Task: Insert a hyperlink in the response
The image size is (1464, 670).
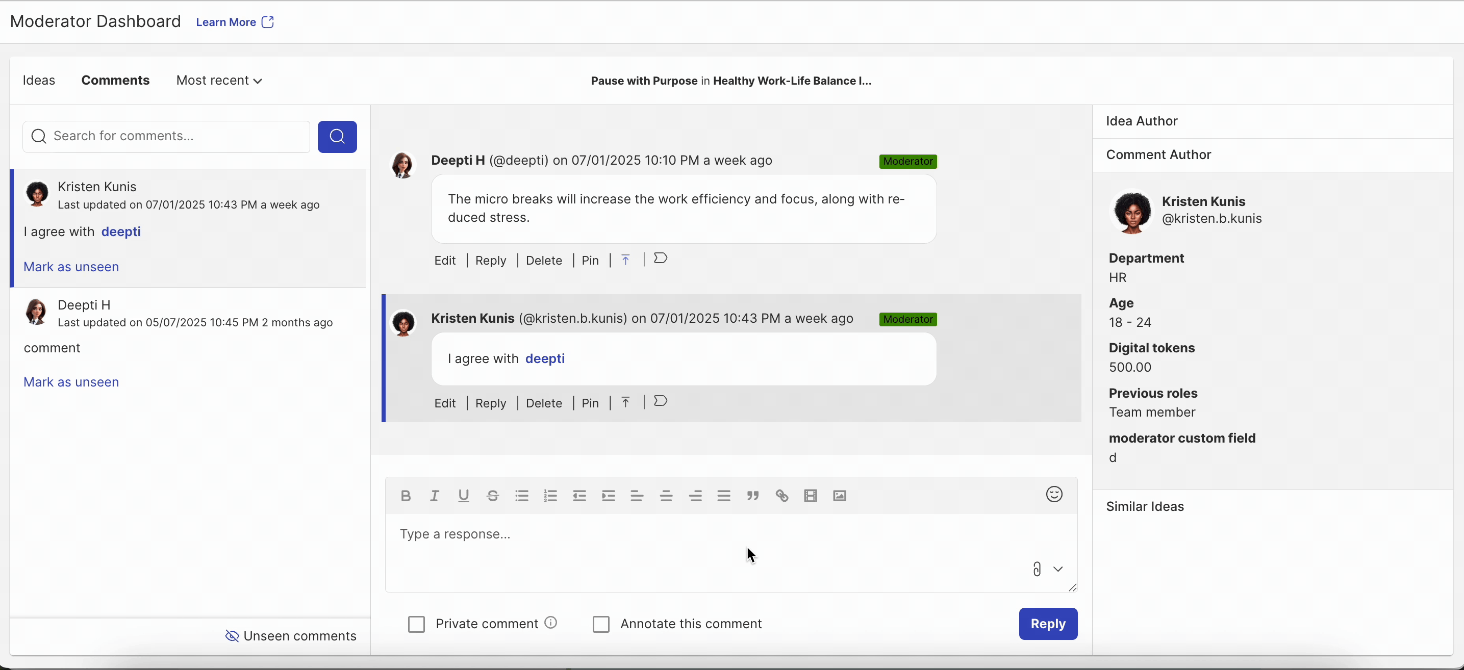Action: (x=781, y=496)
